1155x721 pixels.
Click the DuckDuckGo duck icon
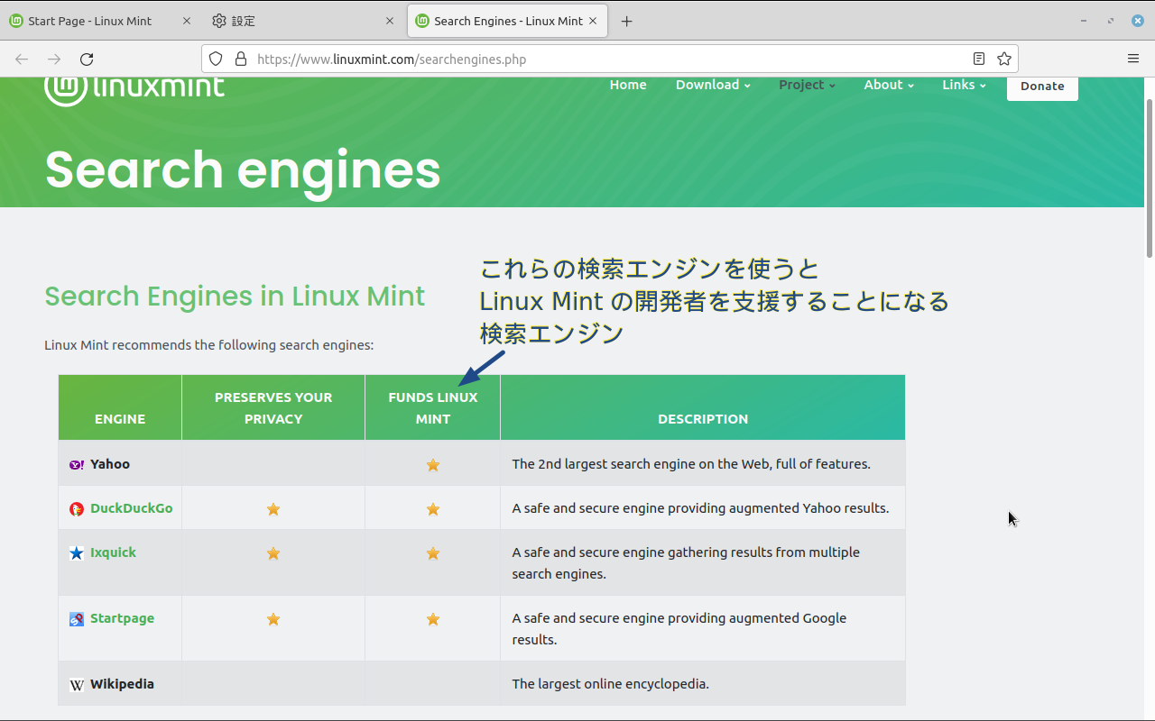pos(77,509)
